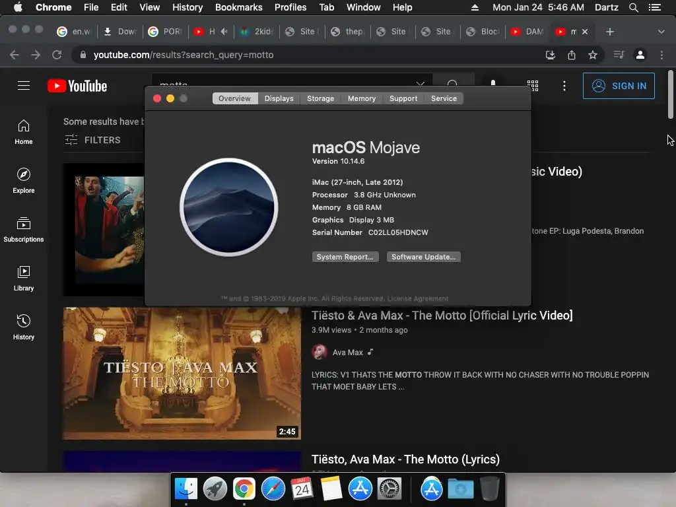Open Explore in YouTube sidebar
Viewport: 676px width, 507px height.
point(24,181)
